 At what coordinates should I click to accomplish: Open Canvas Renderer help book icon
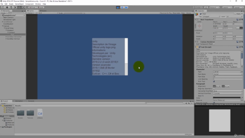click(237, 42)
